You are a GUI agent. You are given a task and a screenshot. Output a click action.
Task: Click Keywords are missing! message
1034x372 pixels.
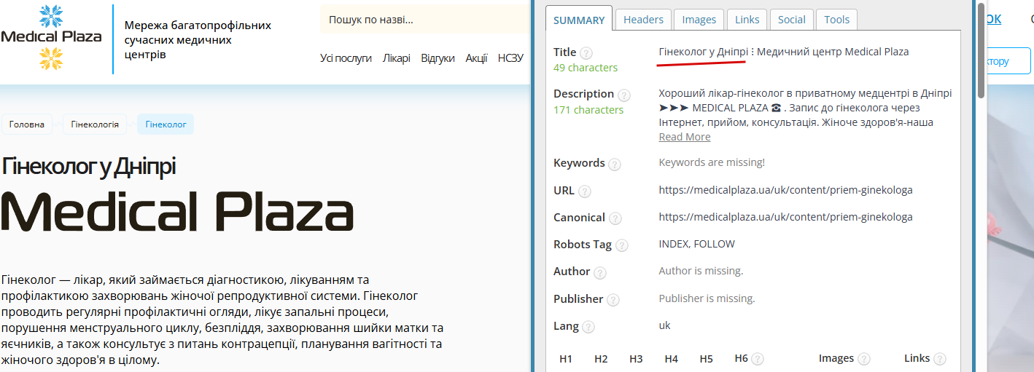tap(712, 162)
